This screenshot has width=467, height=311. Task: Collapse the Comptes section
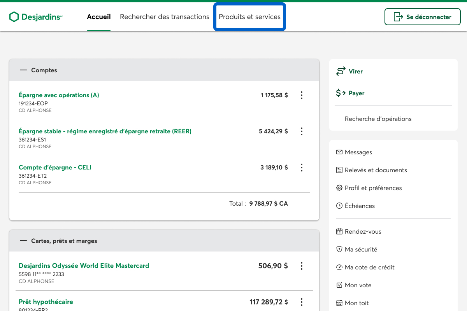[23, 70]
